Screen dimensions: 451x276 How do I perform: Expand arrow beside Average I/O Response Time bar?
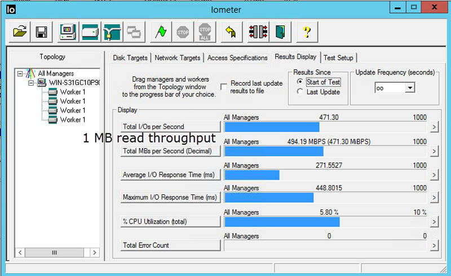coord(434,175)
